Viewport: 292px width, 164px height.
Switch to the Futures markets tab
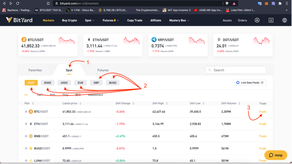103,70
